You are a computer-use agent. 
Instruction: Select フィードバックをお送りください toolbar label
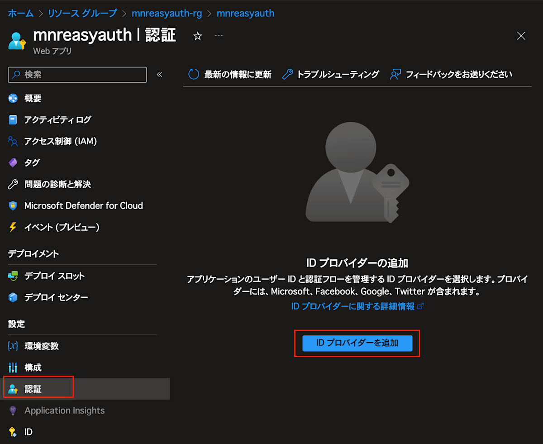459,75
